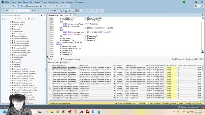
Task: Open Query Options toolbar icon
Action: coord(55,11)
